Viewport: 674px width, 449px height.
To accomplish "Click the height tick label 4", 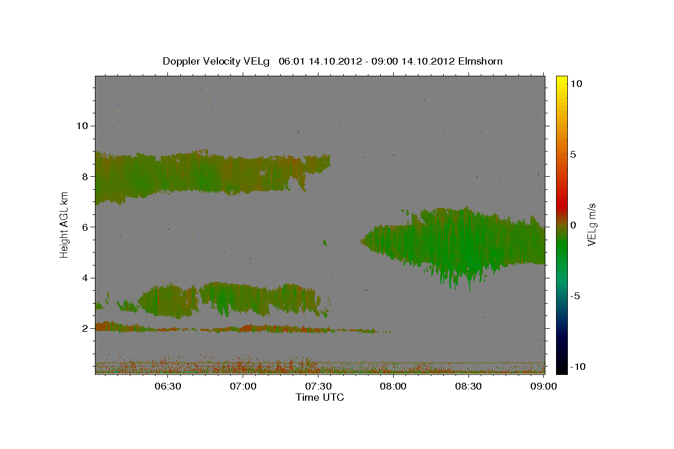I will click(x=84, y=278).
